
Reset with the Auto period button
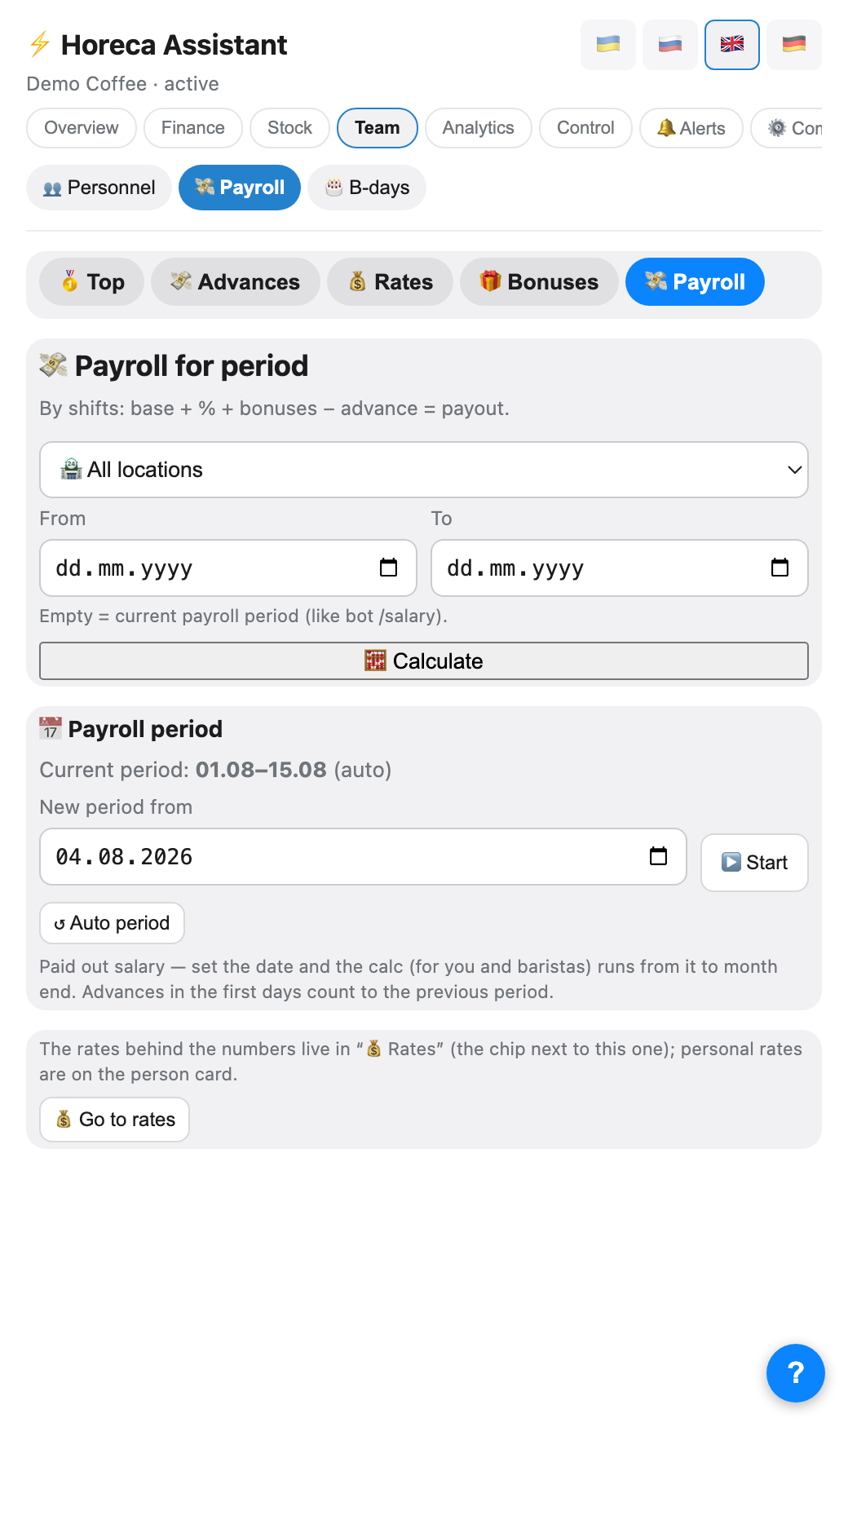coord(113,923)
